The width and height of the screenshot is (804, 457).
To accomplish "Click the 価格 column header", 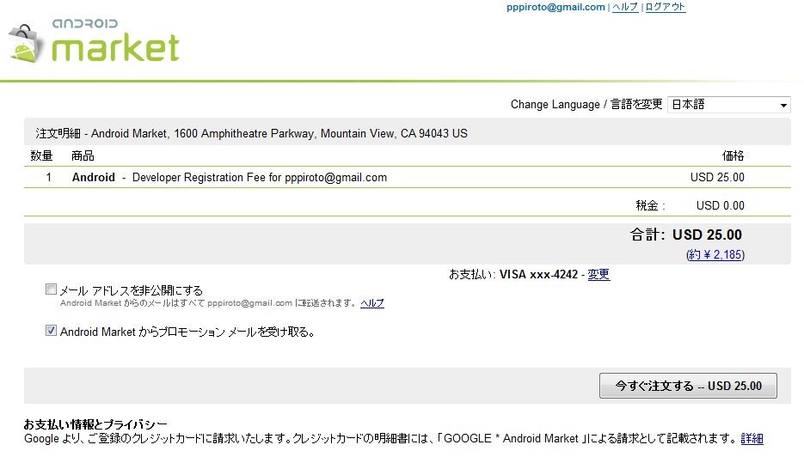I will pos(733,155).
